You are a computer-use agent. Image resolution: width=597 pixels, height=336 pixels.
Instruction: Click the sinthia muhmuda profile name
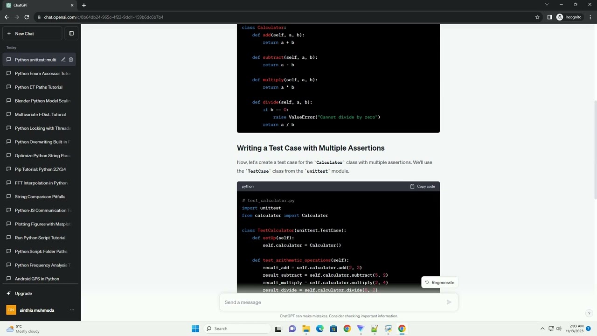(37, 310)
